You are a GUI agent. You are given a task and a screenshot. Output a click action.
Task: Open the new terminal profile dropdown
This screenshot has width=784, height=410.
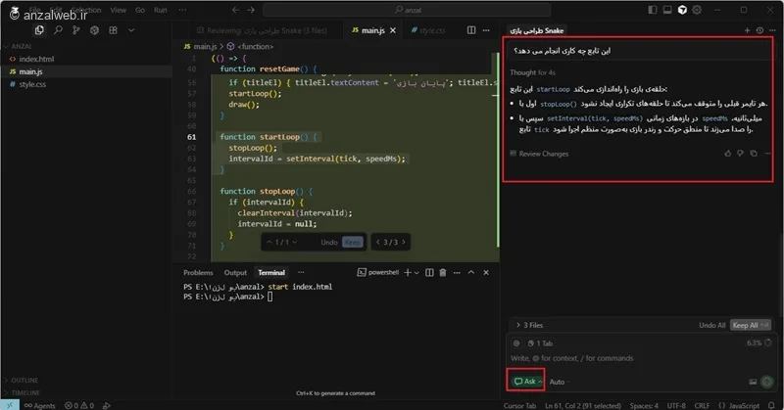(416, 273)
